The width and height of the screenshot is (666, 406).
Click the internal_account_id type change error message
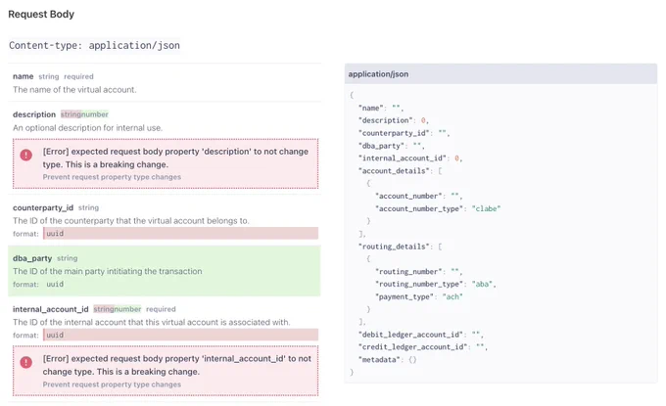coord(176,365)
